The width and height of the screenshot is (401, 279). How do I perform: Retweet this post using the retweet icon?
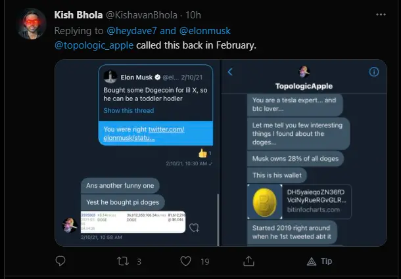point(123,261)
